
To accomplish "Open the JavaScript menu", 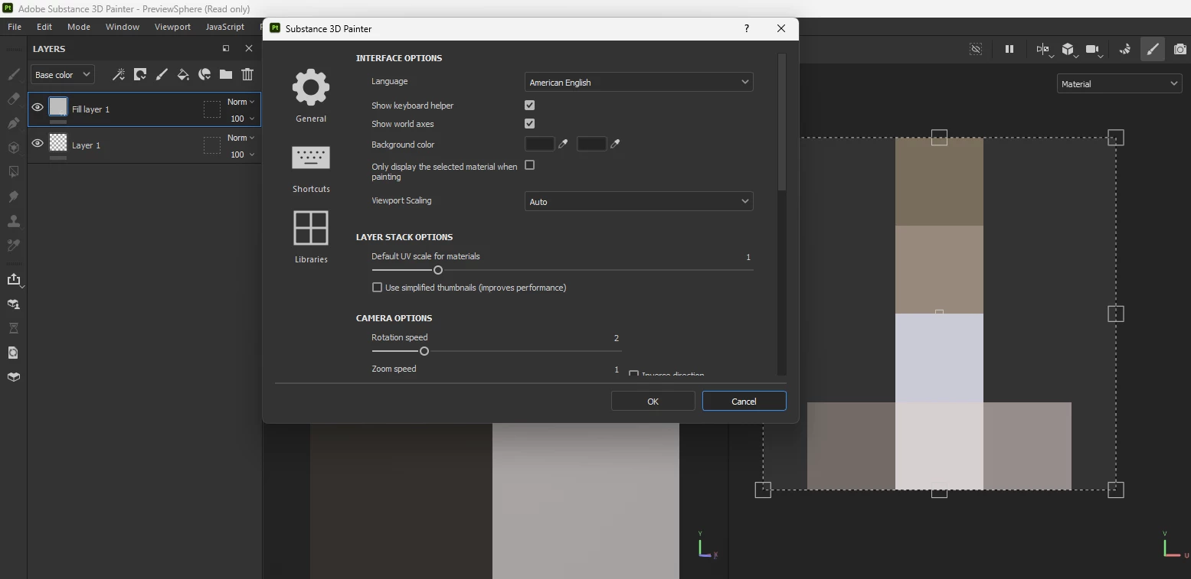I will pos(225,27).
